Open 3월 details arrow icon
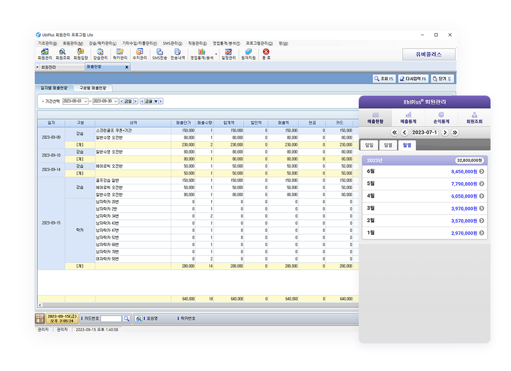This screenshot has width=511, height=371. (x=482, y=208)
